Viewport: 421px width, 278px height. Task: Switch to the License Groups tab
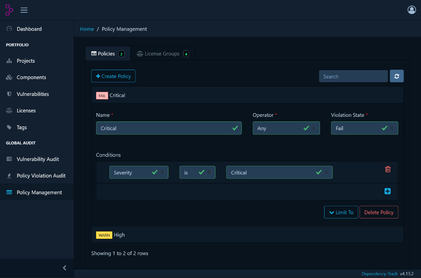coord(162,54)
